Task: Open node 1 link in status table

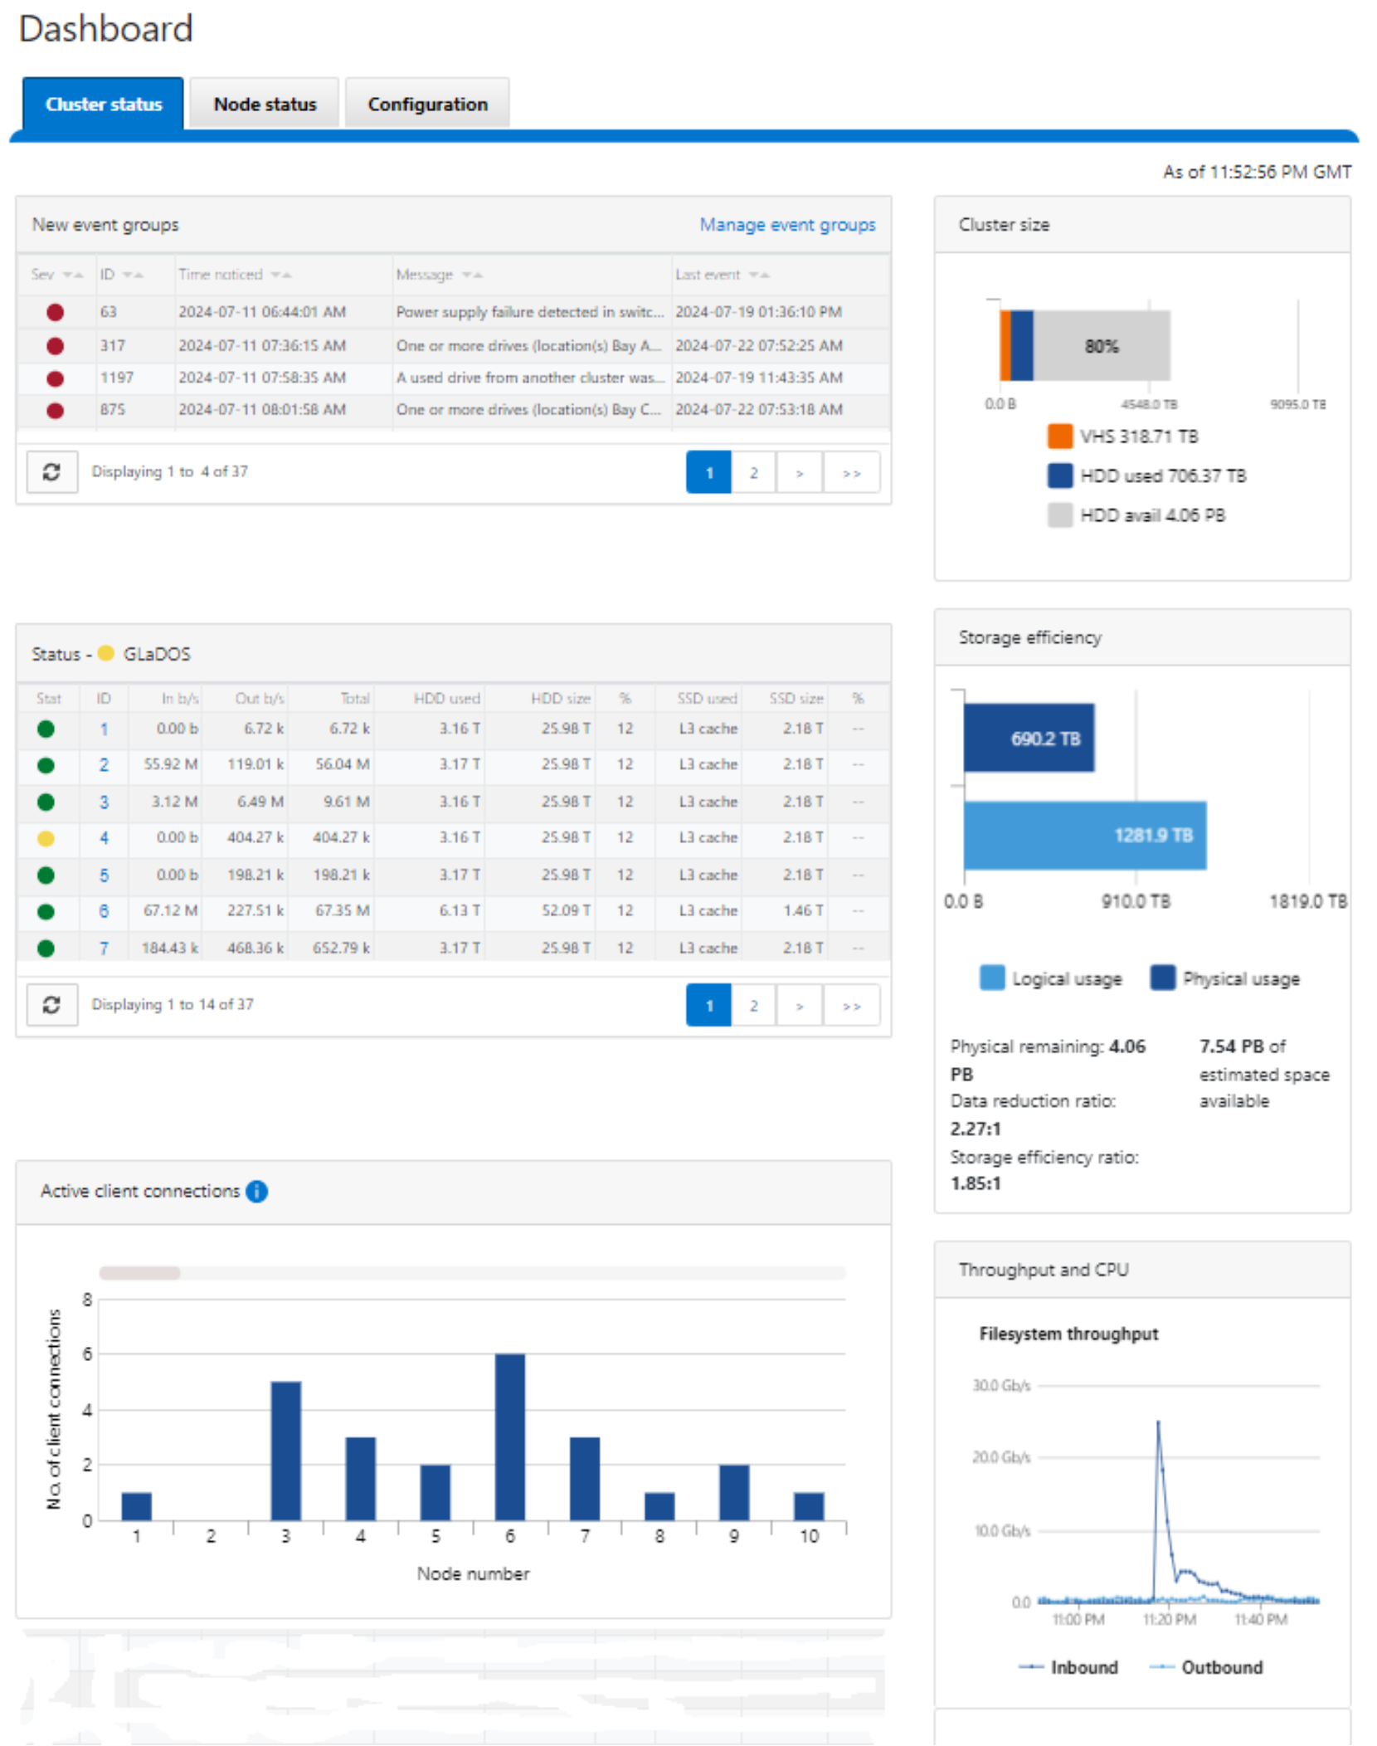Action: click(104, 729)
